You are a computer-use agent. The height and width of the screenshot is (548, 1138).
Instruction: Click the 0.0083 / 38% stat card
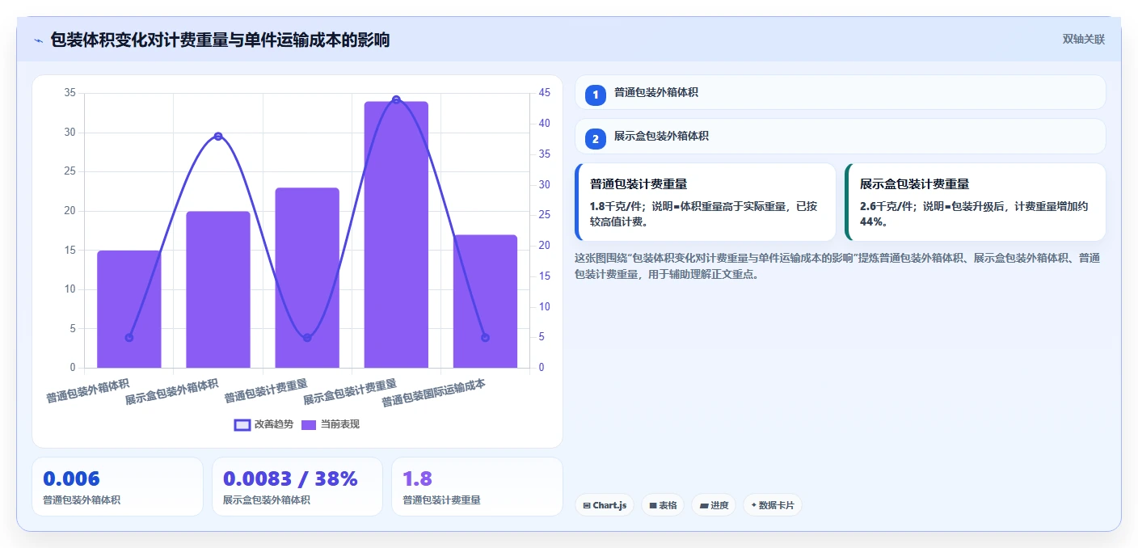click(x=297, y=487)
